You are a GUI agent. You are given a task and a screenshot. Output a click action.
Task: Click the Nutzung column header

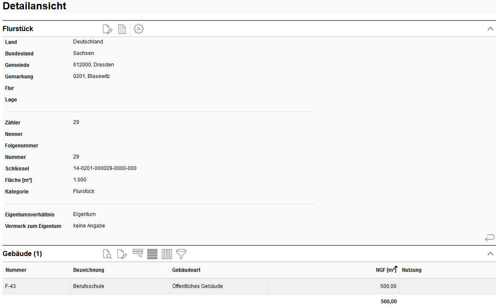pos(411,270)
